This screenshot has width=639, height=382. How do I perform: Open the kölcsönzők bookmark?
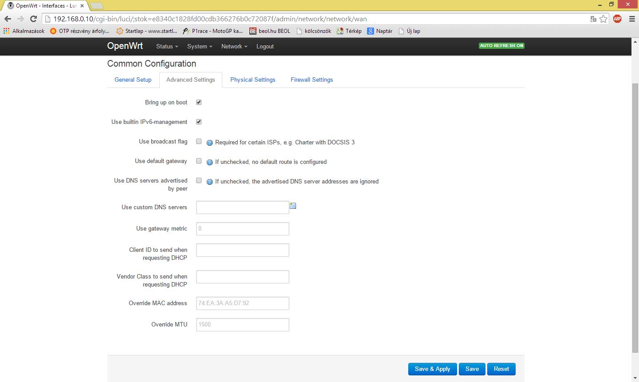click(x=314, y=31)
